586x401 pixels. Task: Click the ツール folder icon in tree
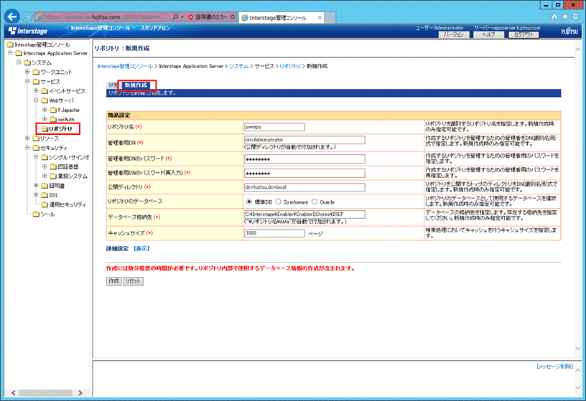pyautogui.click(x=34, y=213)
